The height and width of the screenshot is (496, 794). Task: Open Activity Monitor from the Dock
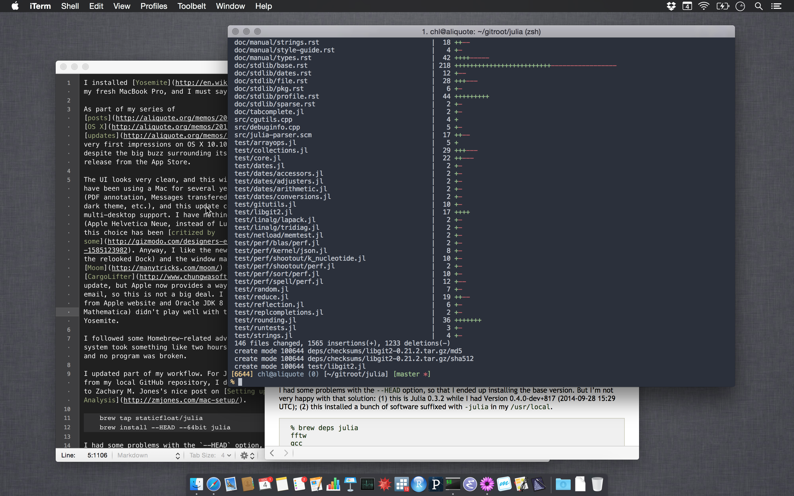coord(368,484)
